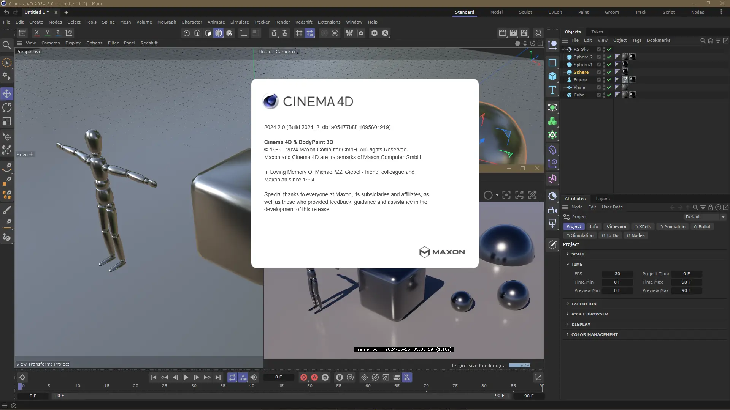730x410 pixels.
Task: Toggle Sphere.2 visibility dots
Action: 604,57
